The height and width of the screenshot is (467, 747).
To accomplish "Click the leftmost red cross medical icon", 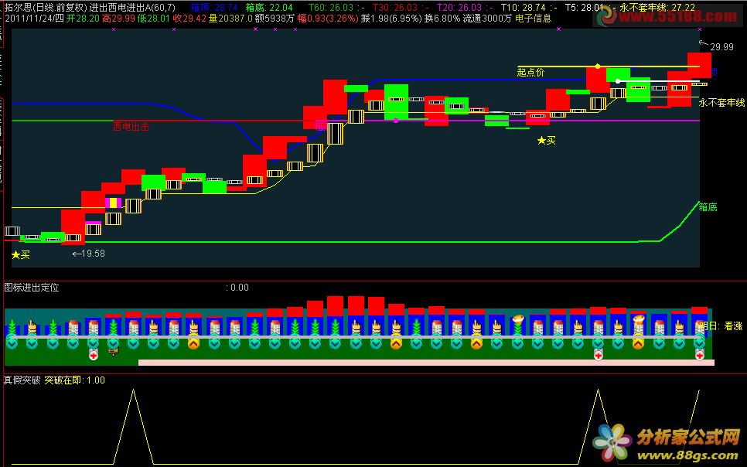I will (x=94, y=355).
